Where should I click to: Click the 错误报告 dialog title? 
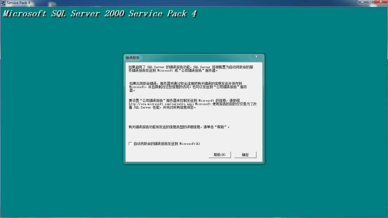pyautogui.click(x=133, y=58)
